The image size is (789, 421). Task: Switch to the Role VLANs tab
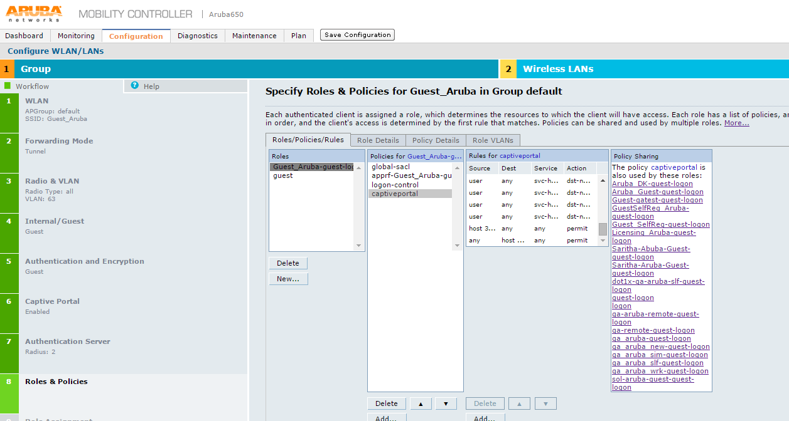[493, 140]
